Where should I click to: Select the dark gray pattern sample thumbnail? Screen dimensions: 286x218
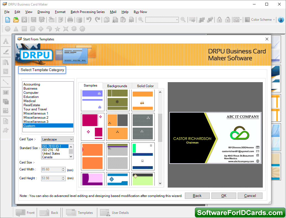pyautogui.click(x=143, y=127)
